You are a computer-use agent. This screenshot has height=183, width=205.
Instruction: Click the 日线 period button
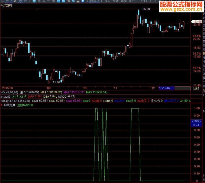[196, 88]
